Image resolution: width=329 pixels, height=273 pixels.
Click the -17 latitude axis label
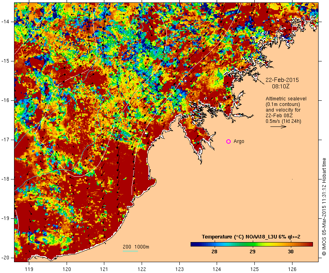coord(5,140)
